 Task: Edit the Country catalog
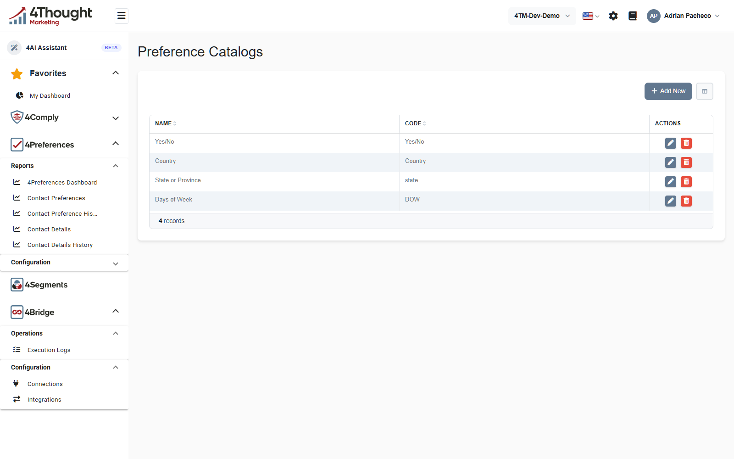671,162
